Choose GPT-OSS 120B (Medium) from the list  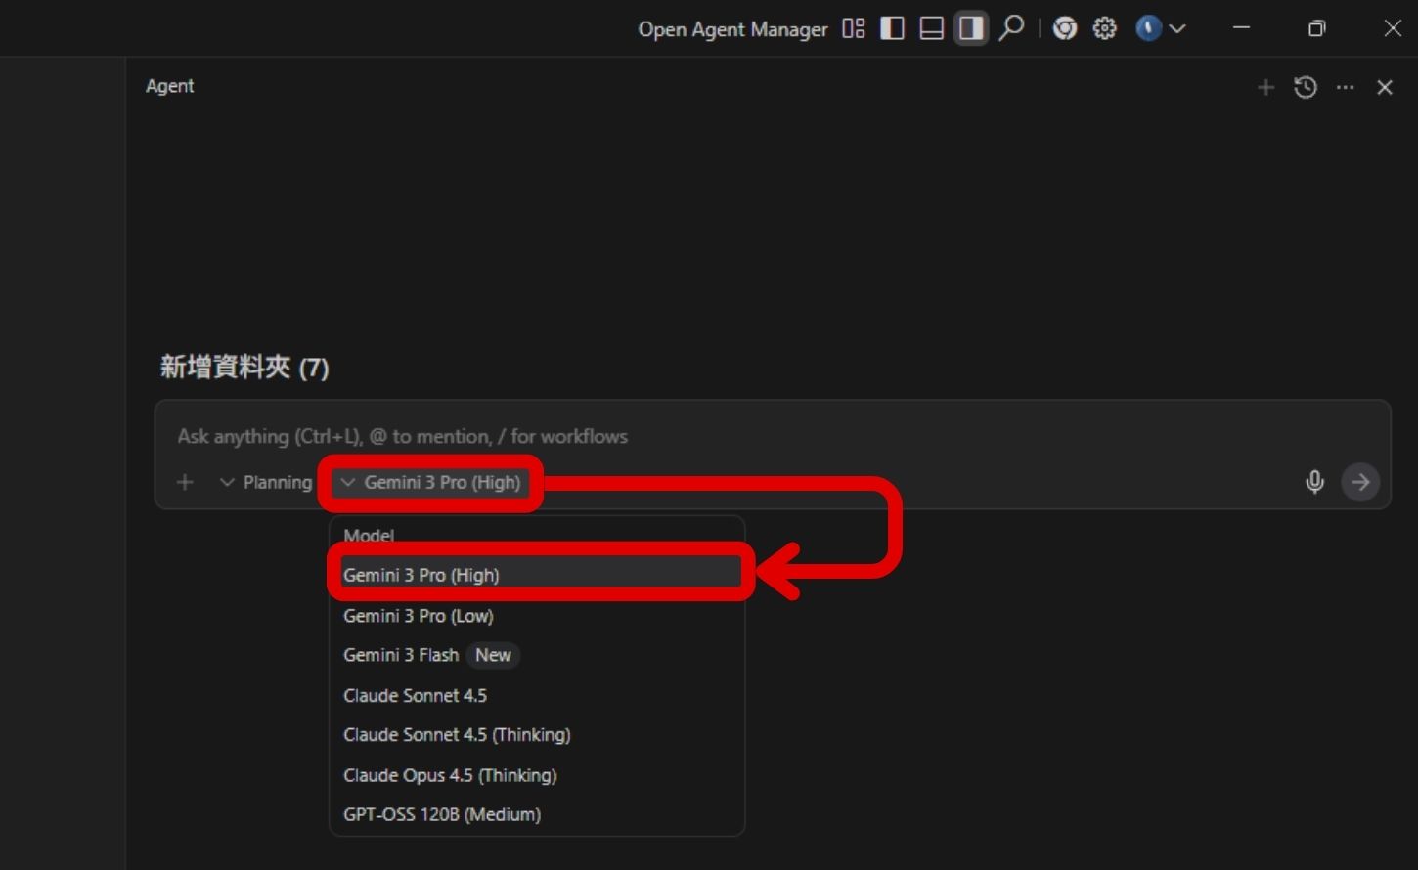coord(442,813)
